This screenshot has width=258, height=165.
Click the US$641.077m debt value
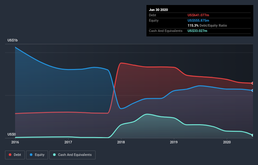(x=198, y=15)
